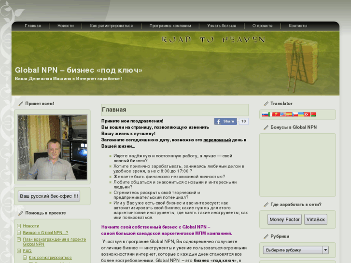Select the USA flag in Translator
This screenshot has width=351, height=263.
(x=283, y=114)
